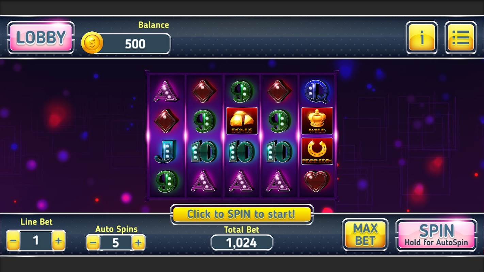Open the yellow list menu icon
The image size is (484, 272).
tap(461, 37)
